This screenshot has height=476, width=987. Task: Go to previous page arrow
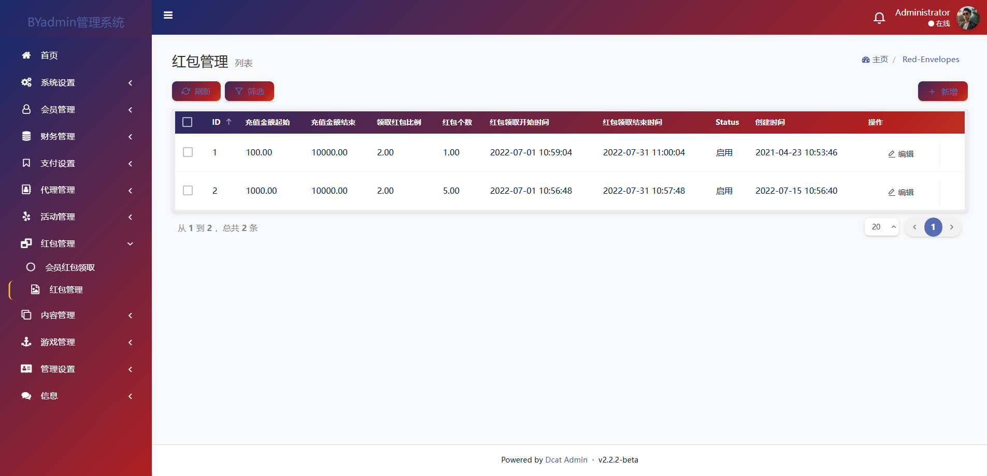pyautogui.click(x=914, y=227)
